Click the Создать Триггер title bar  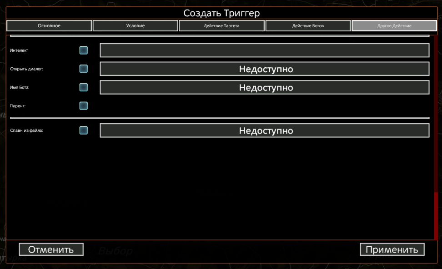pyautogui.click(x=221, y=13)
